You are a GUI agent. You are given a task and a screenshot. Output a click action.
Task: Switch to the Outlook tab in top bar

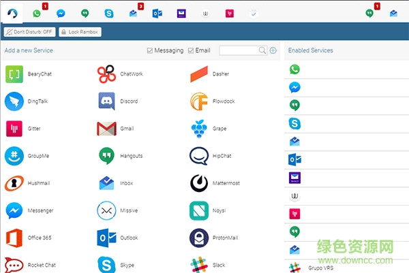coord(157,14)
